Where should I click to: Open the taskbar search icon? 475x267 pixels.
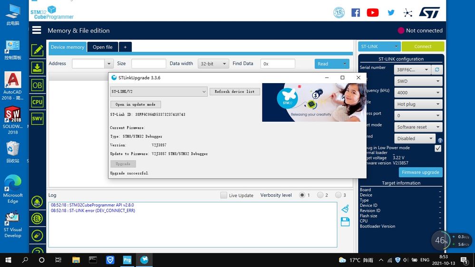[x=25, y=260]
